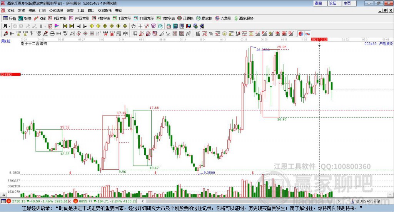
Task: Expand the candlestick style dropdown arrow
Action: [45, 26]
